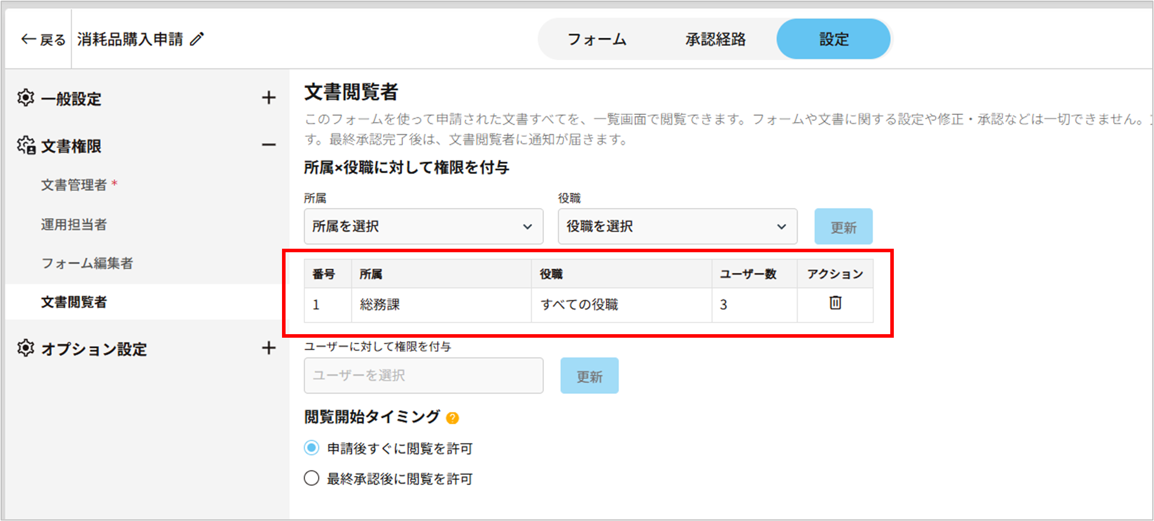
Task: Switch to the 承認経路 tab
Action: (x=715, y=39)
